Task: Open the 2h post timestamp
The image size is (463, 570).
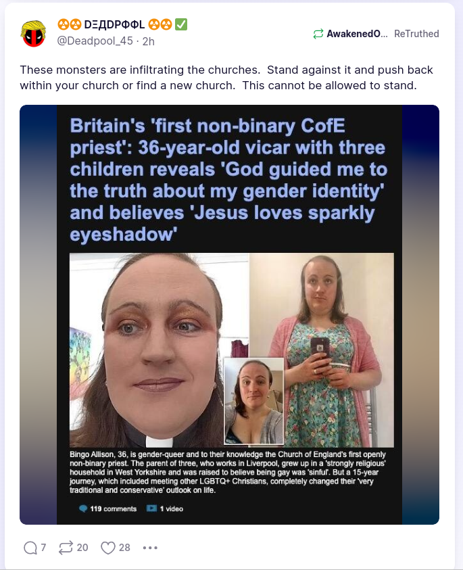Action: [148, 41]
